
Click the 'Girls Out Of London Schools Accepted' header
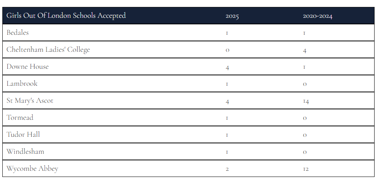point(66,16)
